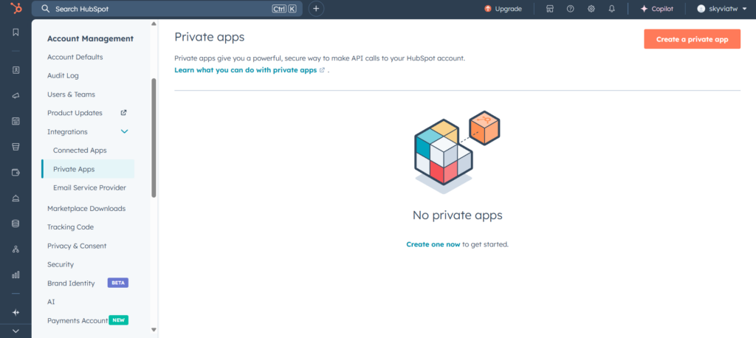756x338 pixels.
Task: Open Marketplace Downloads page
Action: pos(86,208)
